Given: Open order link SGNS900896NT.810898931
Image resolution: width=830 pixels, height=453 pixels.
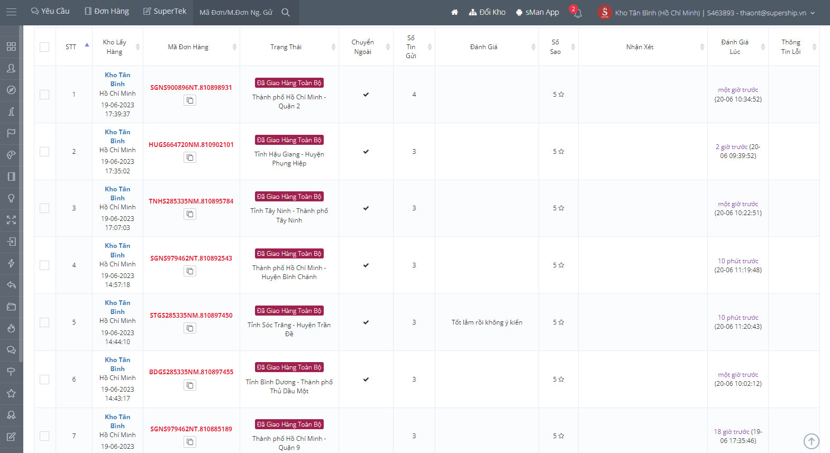Looking at the screenshot, I should [191, 88].
